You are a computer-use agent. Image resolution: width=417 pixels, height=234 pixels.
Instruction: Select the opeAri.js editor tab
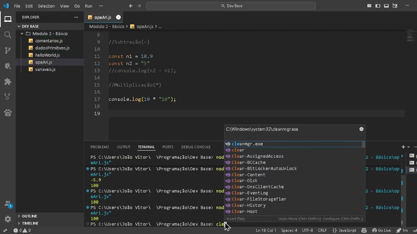(x=104, y=17)
